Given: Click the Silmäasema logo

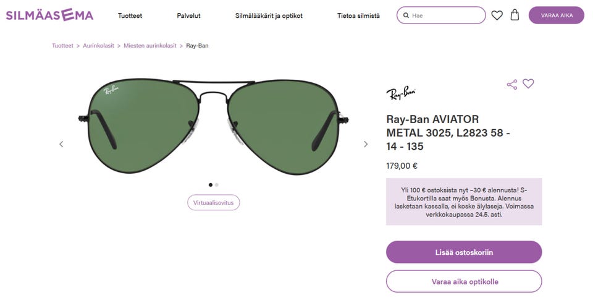Looking at the screenshot, I should pos(49,15).
